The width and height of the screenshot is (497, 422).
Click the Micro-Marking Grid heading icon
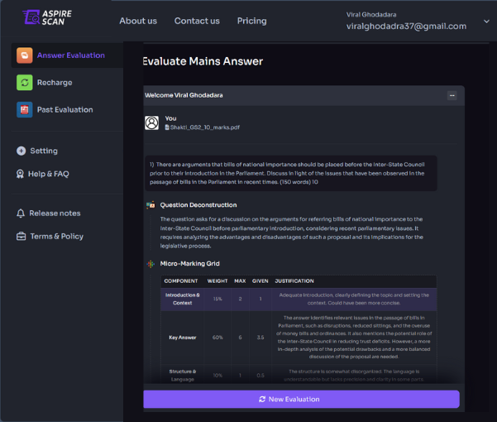[x=151, y=263]
